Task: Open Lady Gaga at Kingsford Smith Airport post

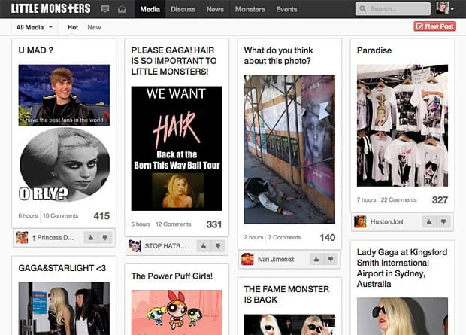Action: coord(402,268)
